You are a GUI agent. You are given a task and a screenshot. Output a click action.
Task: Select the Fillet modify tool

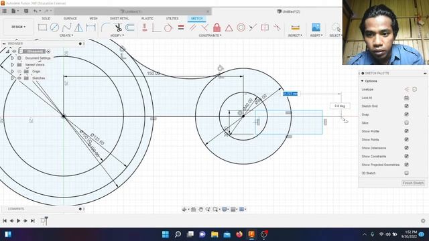pyautogui.click(x=106, y=27)
